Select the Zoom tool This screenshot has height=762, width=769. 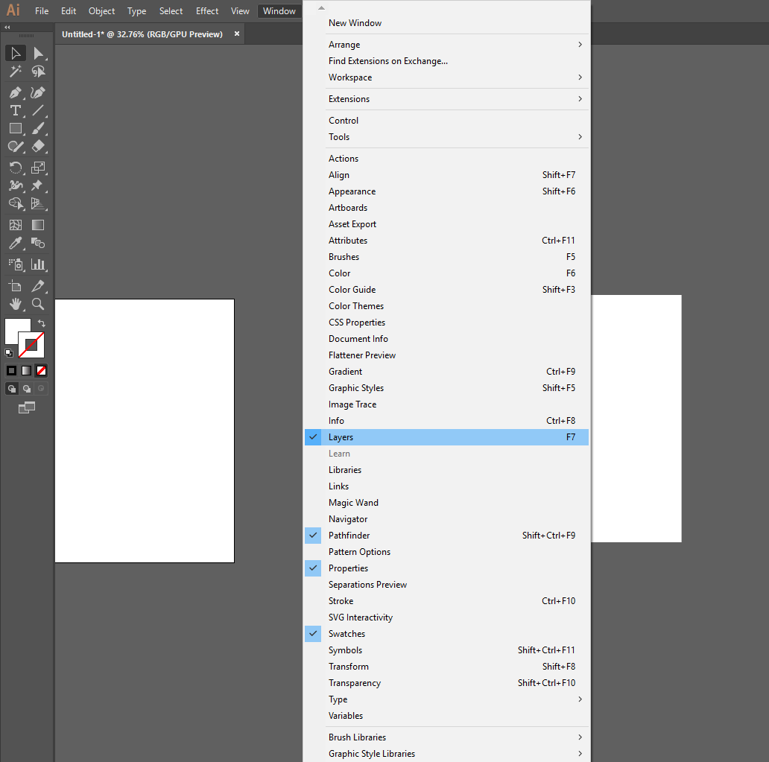tap(38, 304)
